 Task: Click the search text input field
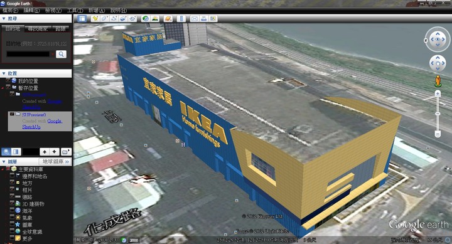click(28, 54)
